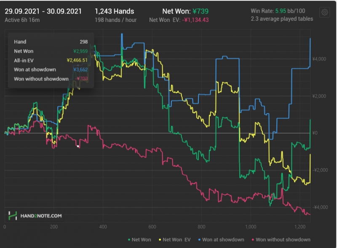Click the 1,243 Hands total
The width and height of the screenshot is (337, 248).
coord(115,11)
